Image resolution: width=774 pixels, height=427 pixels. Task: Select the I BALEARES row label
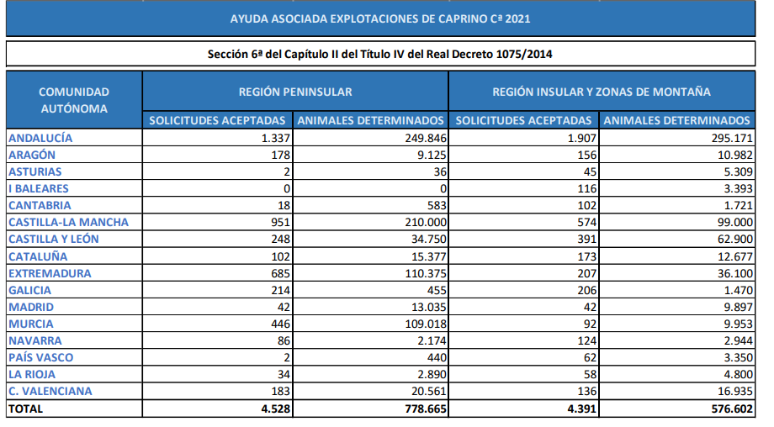[x=39, y=188]
